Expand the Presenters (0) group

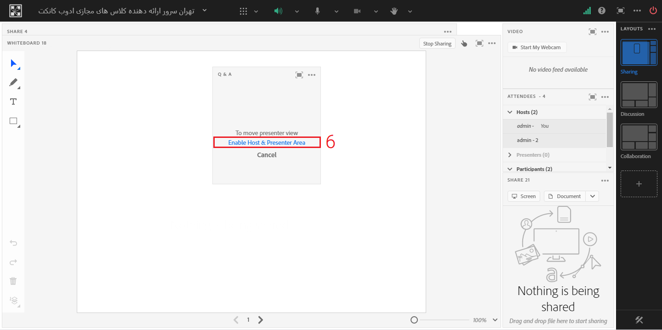[509, 155]
